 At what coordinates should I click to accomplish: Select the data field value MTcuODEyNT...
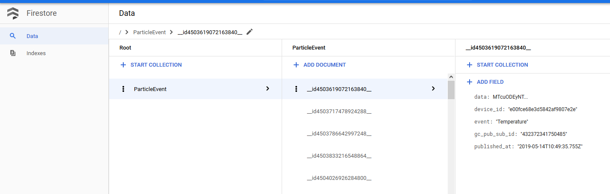click(x=511, y=97)
